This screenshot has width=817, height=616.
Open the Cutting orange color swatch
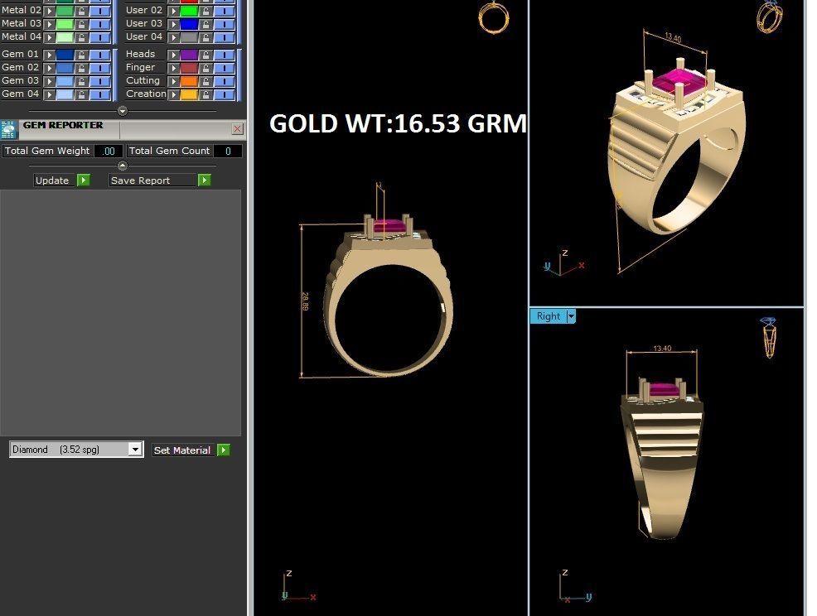[x=189, y=81]
